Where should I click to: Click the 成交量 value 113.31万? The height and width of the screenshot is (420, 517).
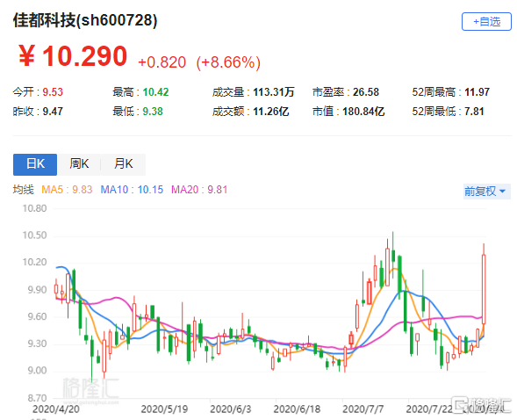click(x=274, y=92)
